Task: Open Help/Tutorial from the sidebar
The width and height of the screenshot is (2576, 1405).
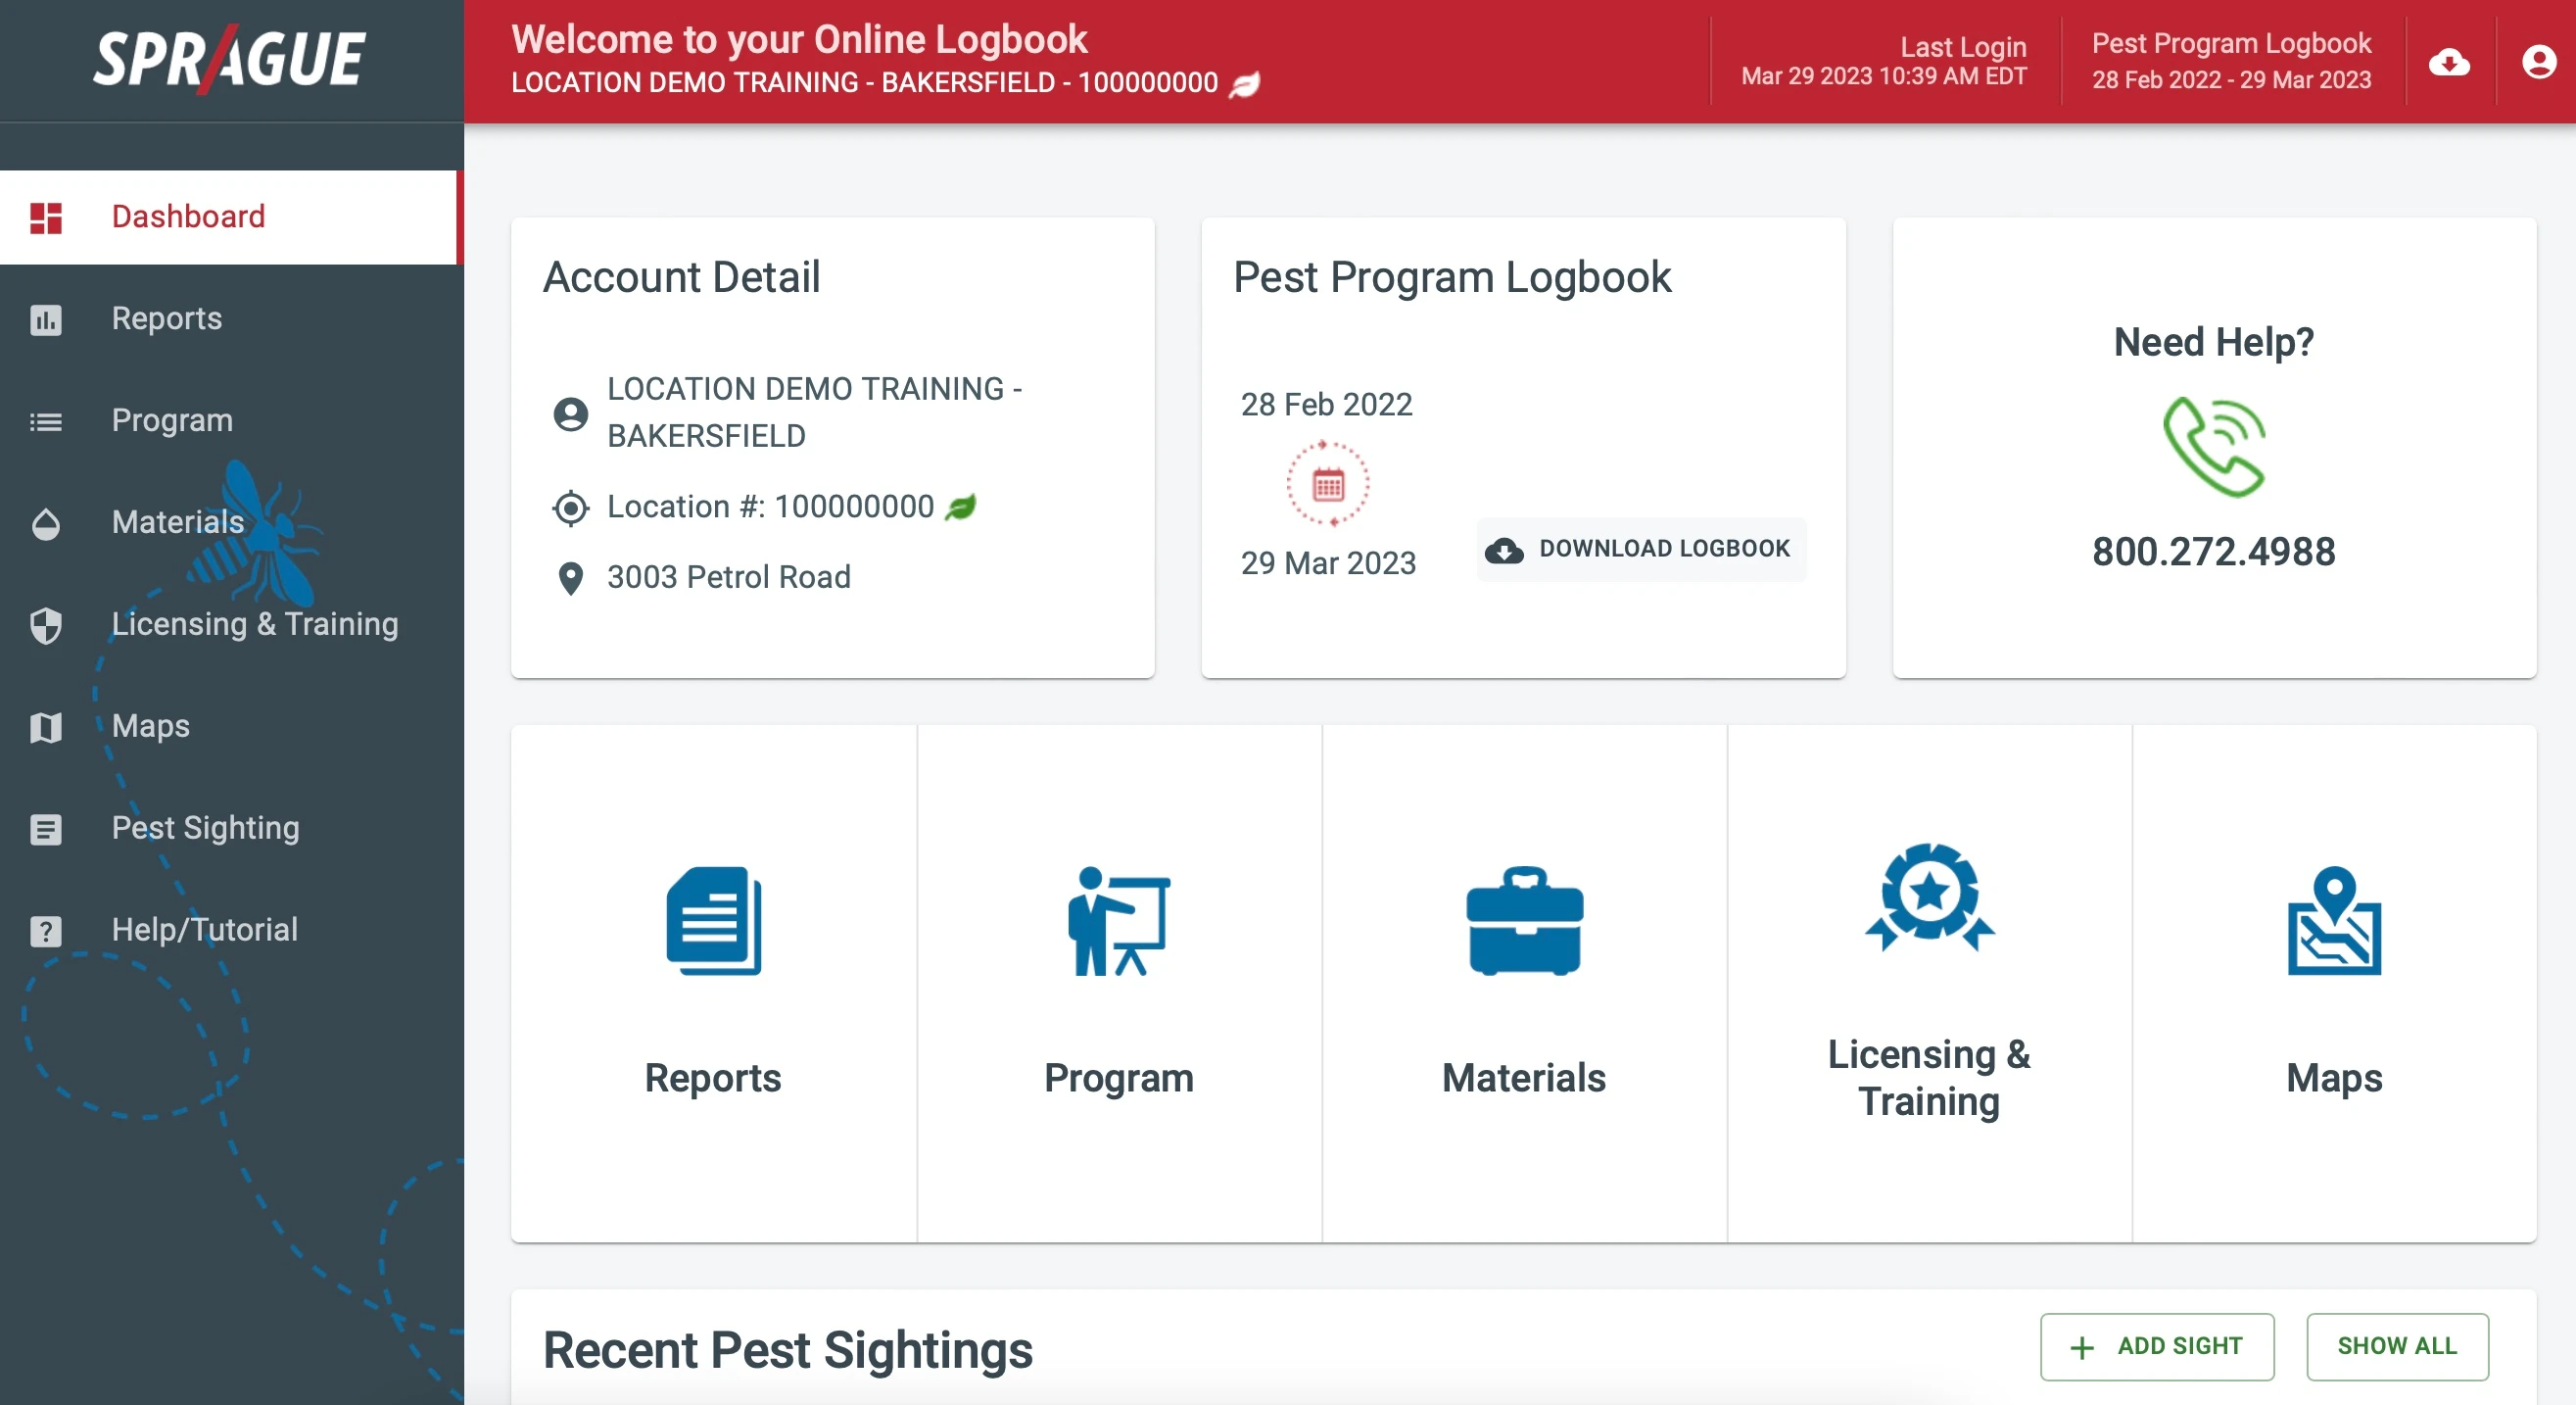Action: pos(204,930)
